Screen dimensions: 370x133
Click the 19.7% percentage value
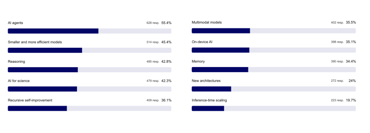click(351, 100)
